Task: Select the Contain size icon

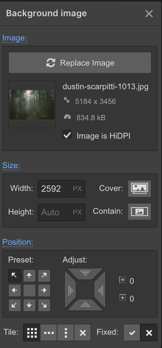Action: point(140,212)
